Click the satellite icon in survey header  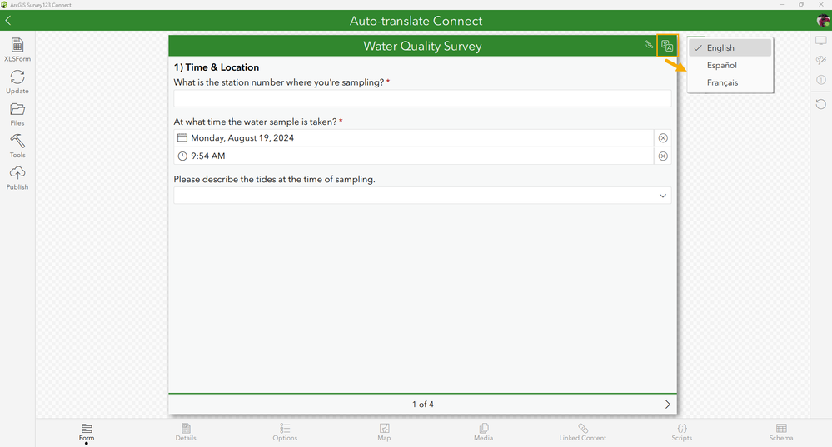click(x=649, y=45)
